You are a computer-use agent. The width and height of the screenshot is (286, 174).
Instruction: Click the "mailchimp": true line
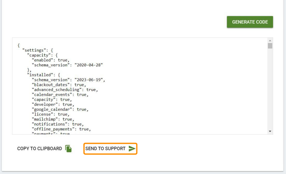tap(53, 119)
